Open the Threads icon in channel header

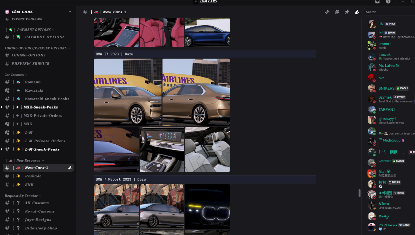(x=327, y=12)
